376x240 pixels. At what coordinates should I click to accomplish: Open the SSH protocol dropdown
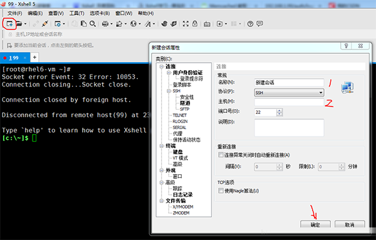coord(289,93)
